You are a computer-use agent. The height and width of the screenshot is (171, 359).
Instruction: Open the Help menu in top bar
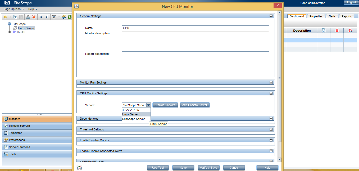tap(33, 9)
